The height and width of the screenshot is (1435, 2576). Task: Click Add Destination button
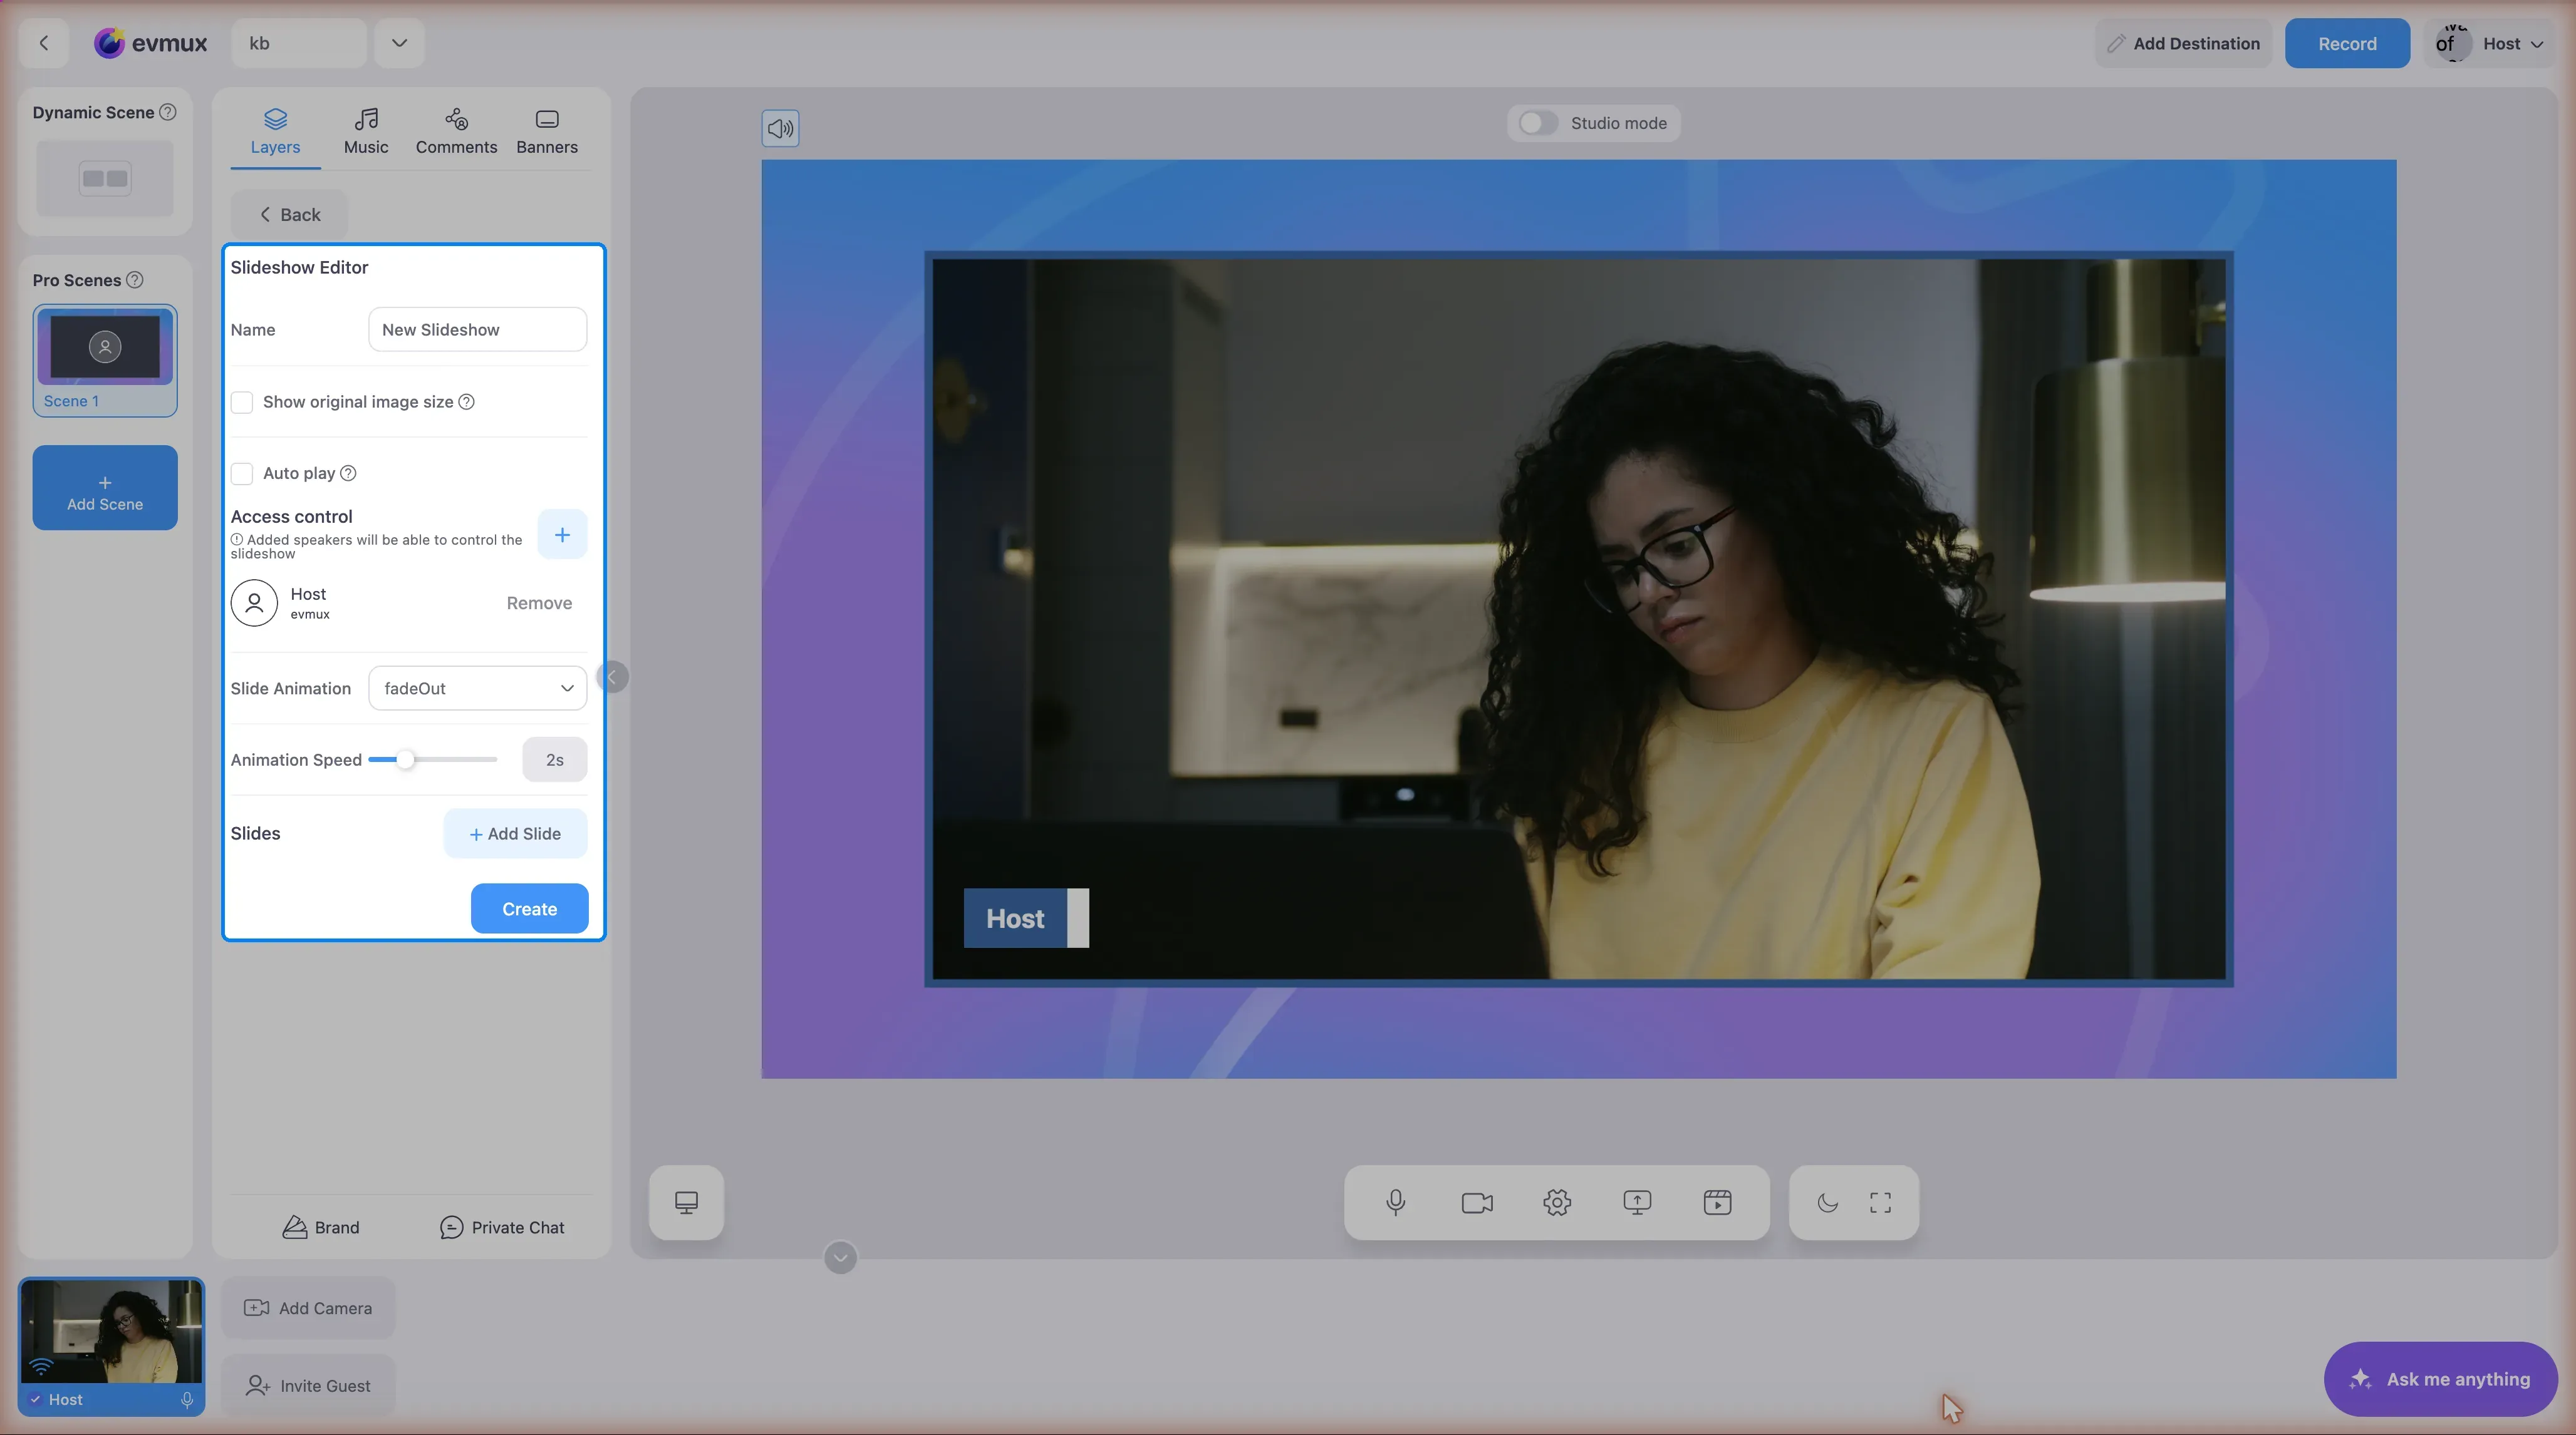2183,43
